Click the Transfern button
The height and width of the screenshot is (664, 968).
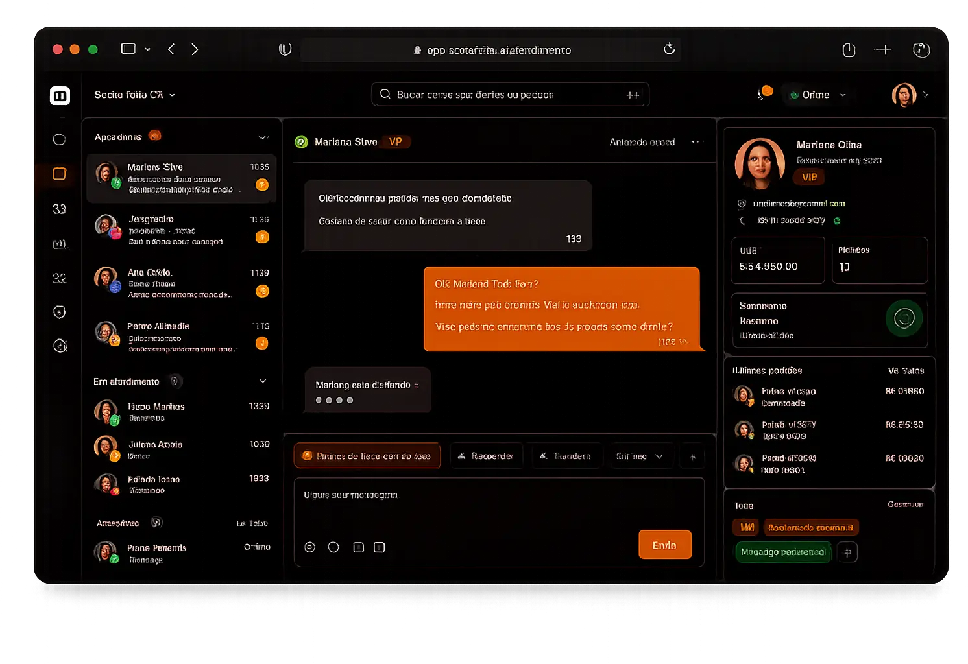566,456
